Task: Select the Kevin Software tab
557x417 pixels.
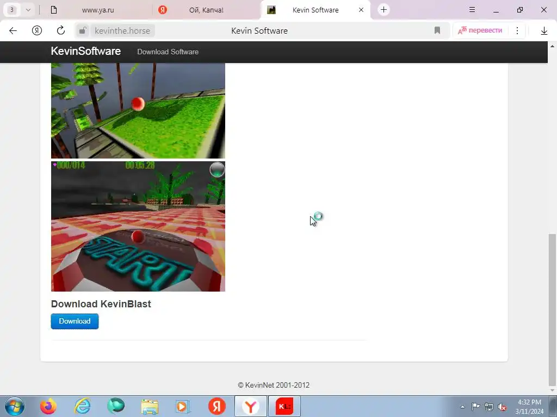Action: 315,10
